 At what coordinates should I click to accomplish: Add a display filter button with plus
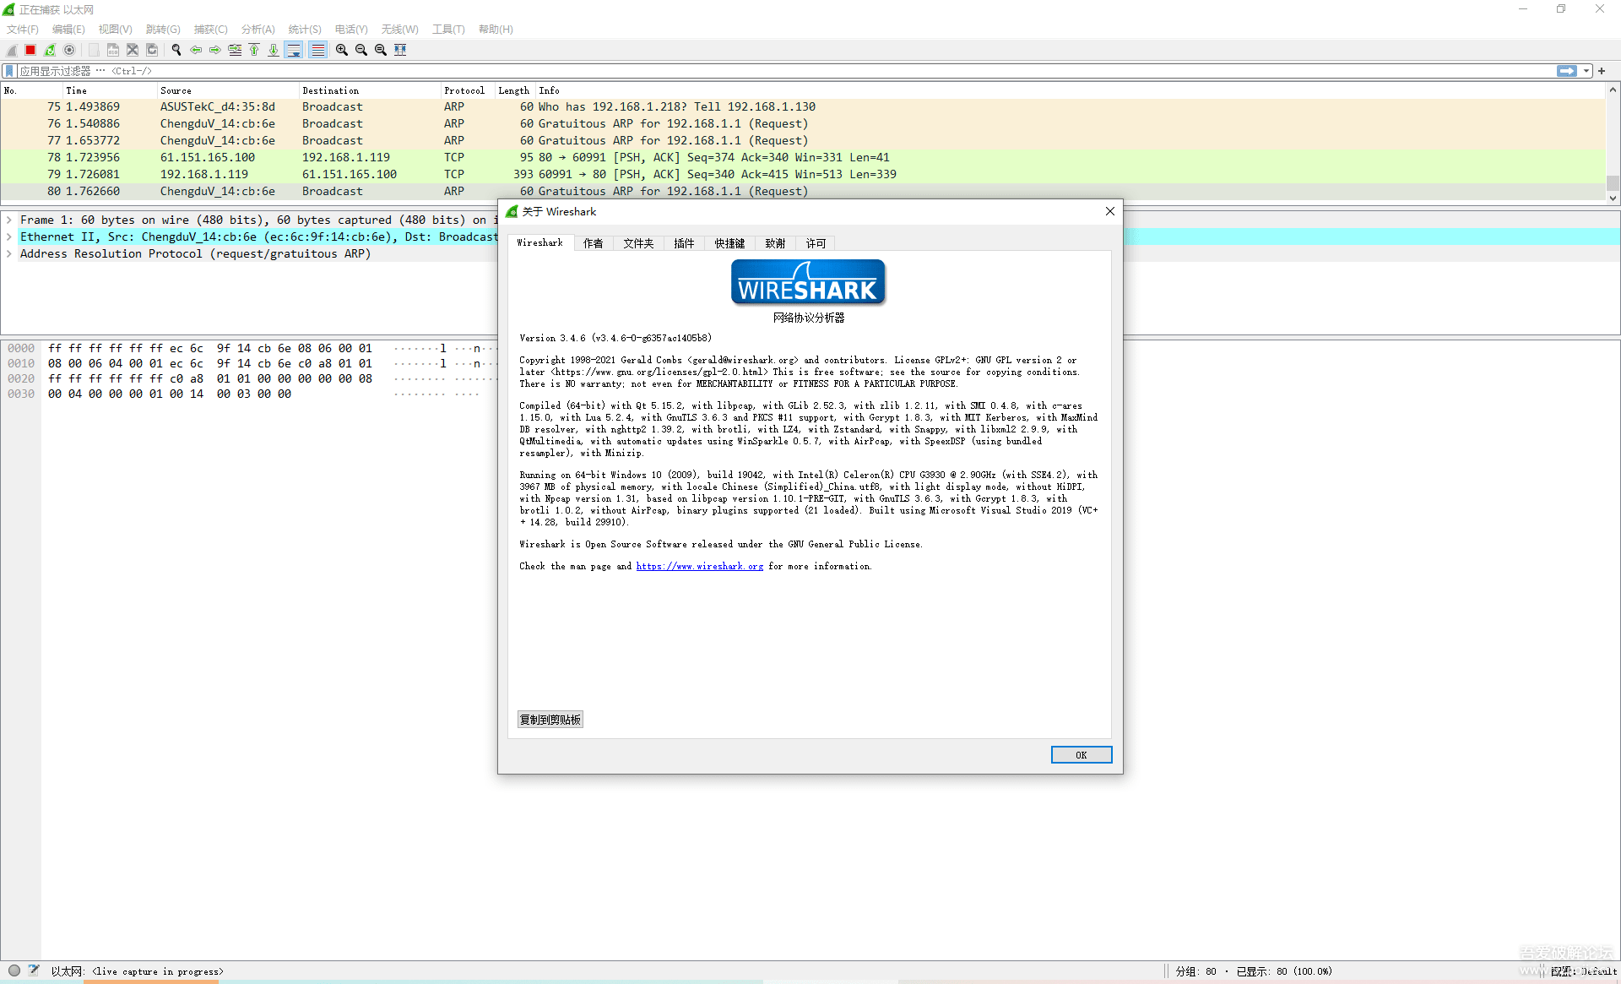click(1602, 71)
